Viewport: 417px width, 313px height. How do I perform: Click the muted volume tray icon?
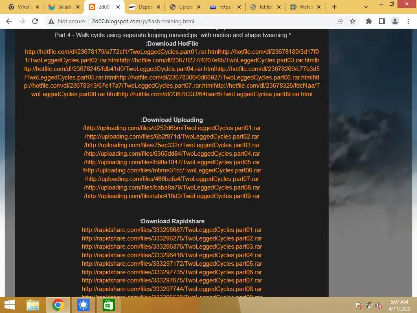pos(379,305)
